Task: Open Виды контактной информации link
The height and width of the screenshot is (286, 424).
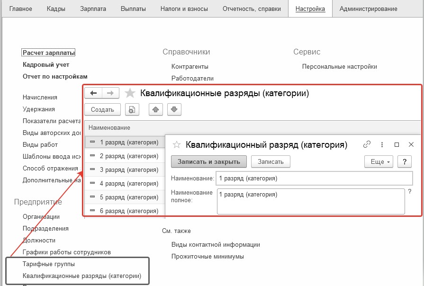Action: pos(216,245)
